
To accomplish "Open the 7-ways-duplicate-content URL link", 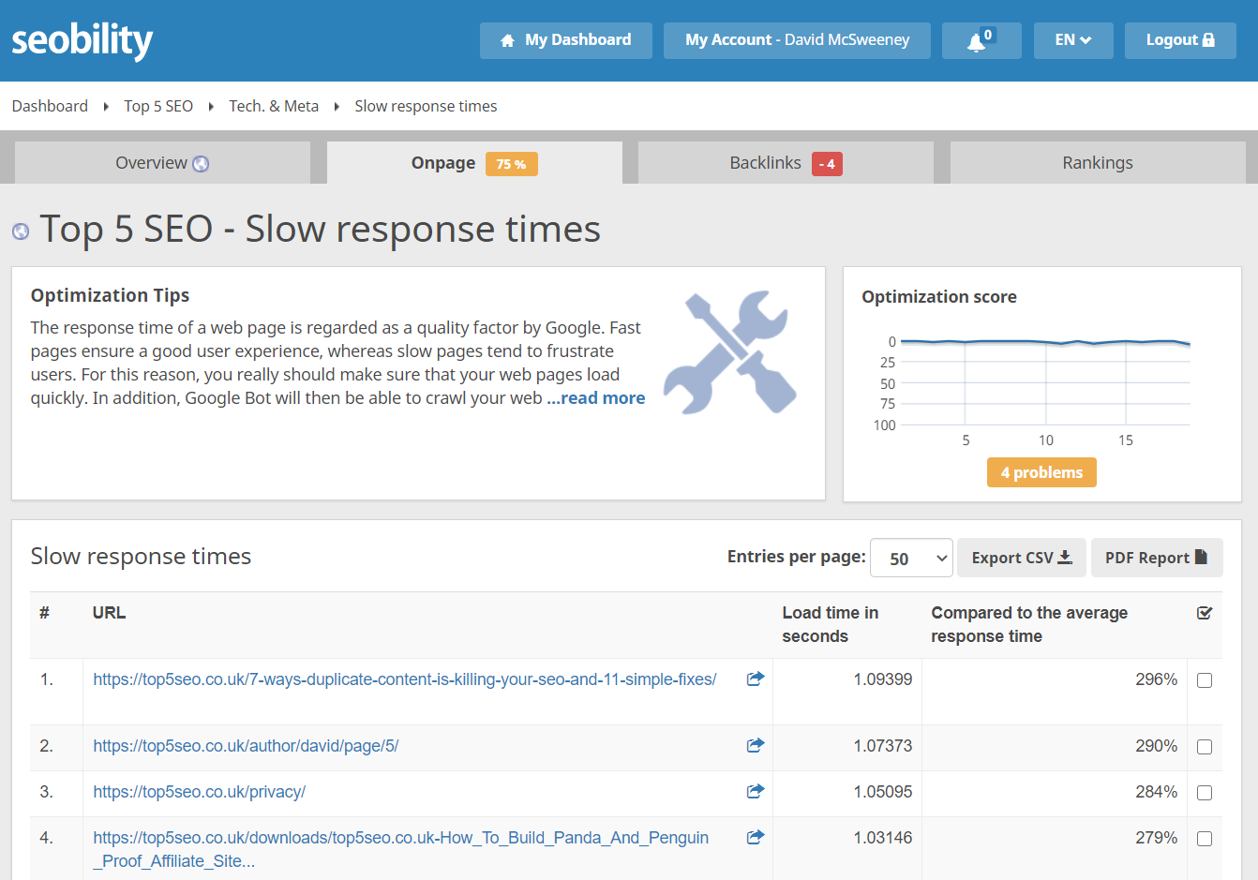I will point(405,679).
